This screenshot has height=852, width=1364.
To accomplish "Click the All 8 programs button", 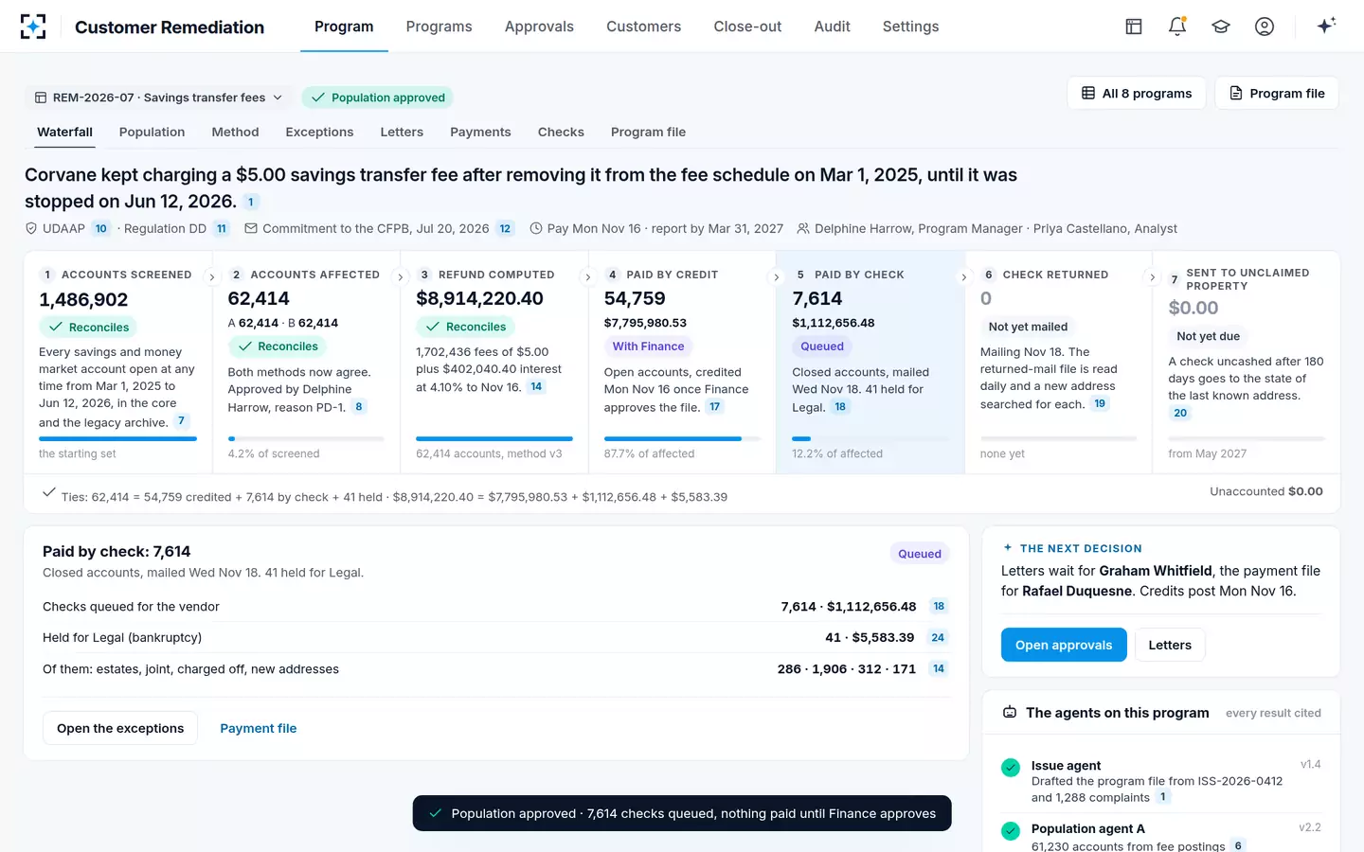I will [1136, 93].
